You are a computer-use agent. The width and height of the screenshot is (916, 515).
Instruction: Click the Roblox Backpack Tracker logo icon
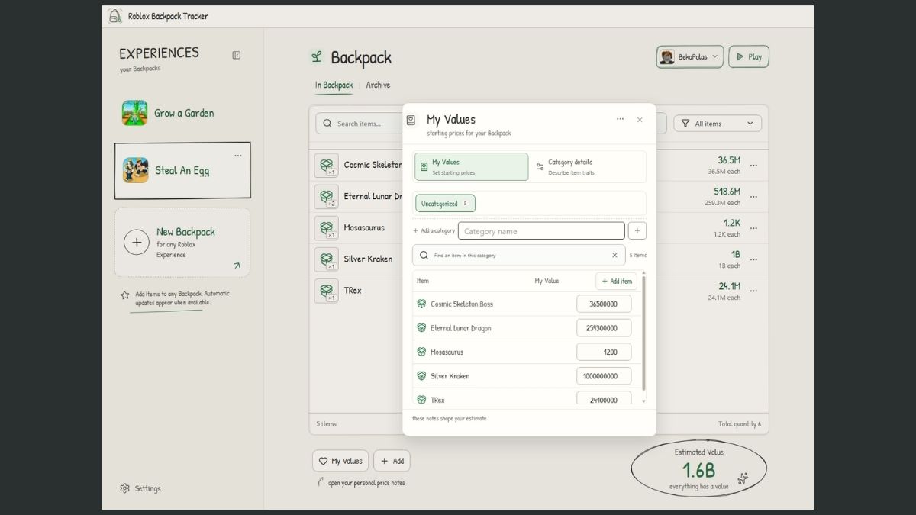point(114,16)
